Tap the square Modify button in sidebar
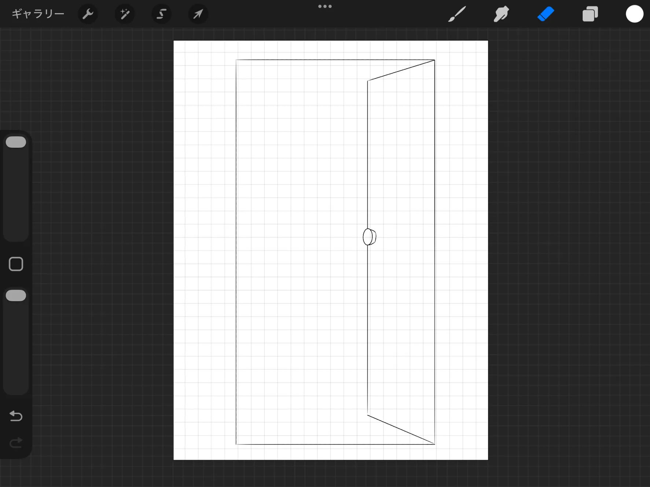The width and height of the screenshot is (650, 487). 16,264
